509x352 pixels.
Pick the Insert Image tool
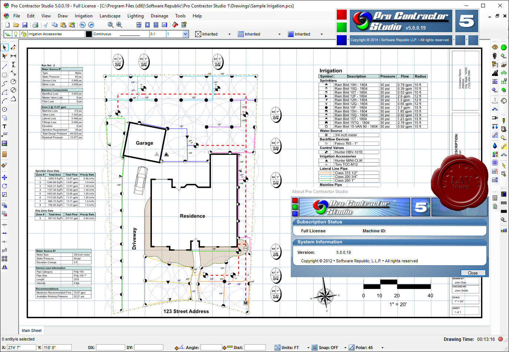pos(4,143)
